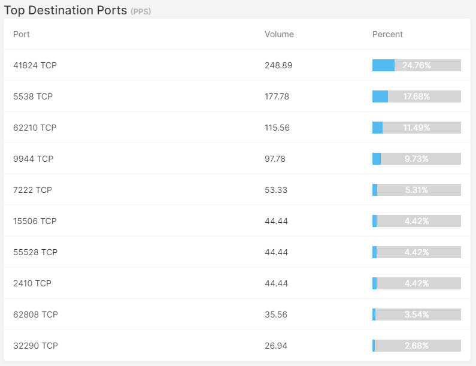Select the 62808 TCP port row
The image size is (476, 366).
[237, 314]
